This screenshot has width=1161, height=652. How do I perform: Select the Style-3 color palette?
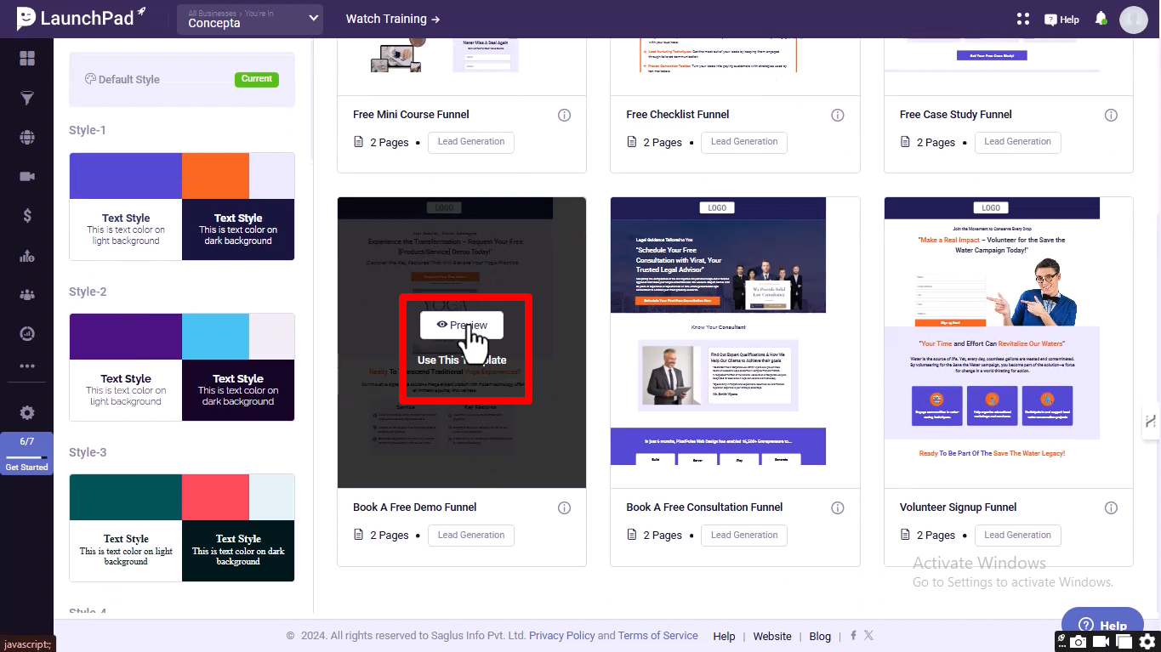182,528
